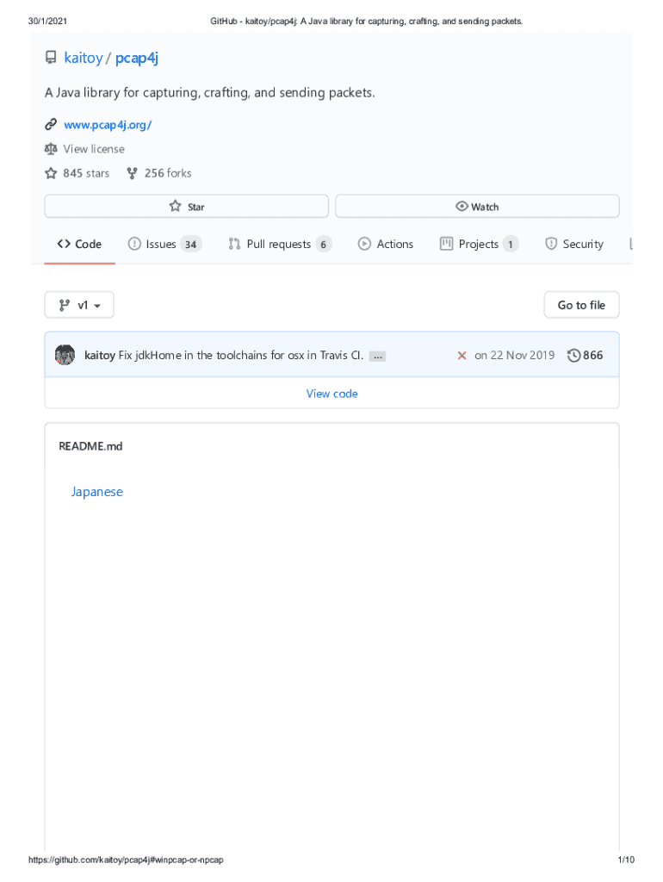Click the repository book icon
The width and height of the screenshot is (663, 882).
point(51,59)
